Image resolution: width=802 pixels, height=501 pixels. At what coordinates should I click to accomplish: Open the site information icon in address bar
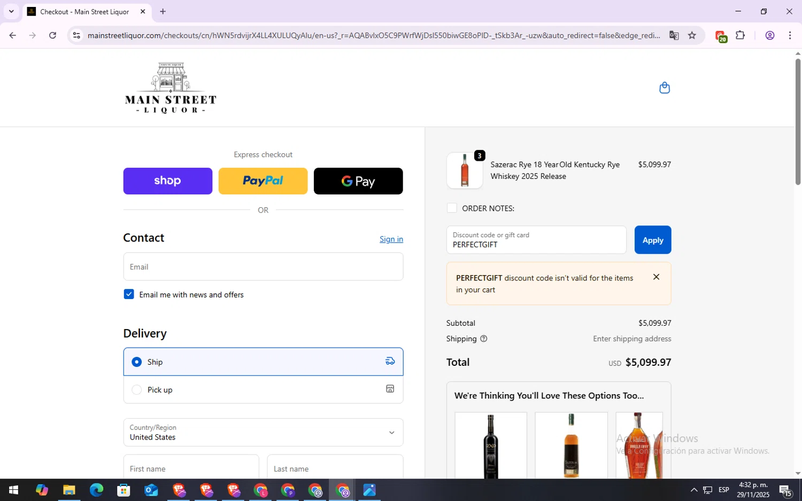pyautogui.click(x=76, y=35)
